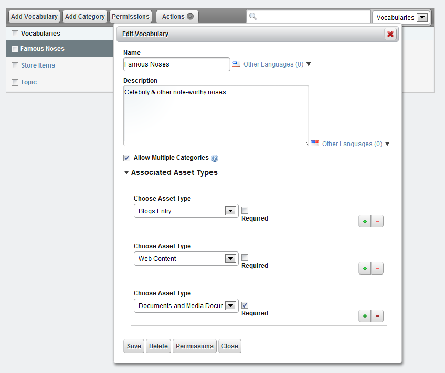The height and width of the screenshot is (373, 445).
Task: Open the Blogs Entry asset type dropdown
Action: click(186, 211)
